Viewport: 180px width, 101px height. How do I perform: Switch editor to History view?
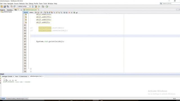[x=31, y=12]
